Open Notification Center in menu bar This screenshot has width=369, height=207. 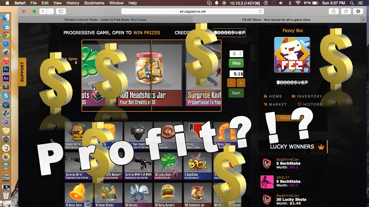pos(360,3)
